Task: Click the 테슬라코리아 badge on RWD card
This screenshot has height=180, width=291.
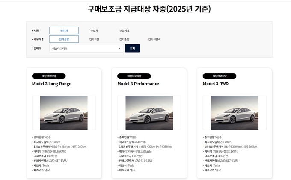Action: [x=220, y=76]
